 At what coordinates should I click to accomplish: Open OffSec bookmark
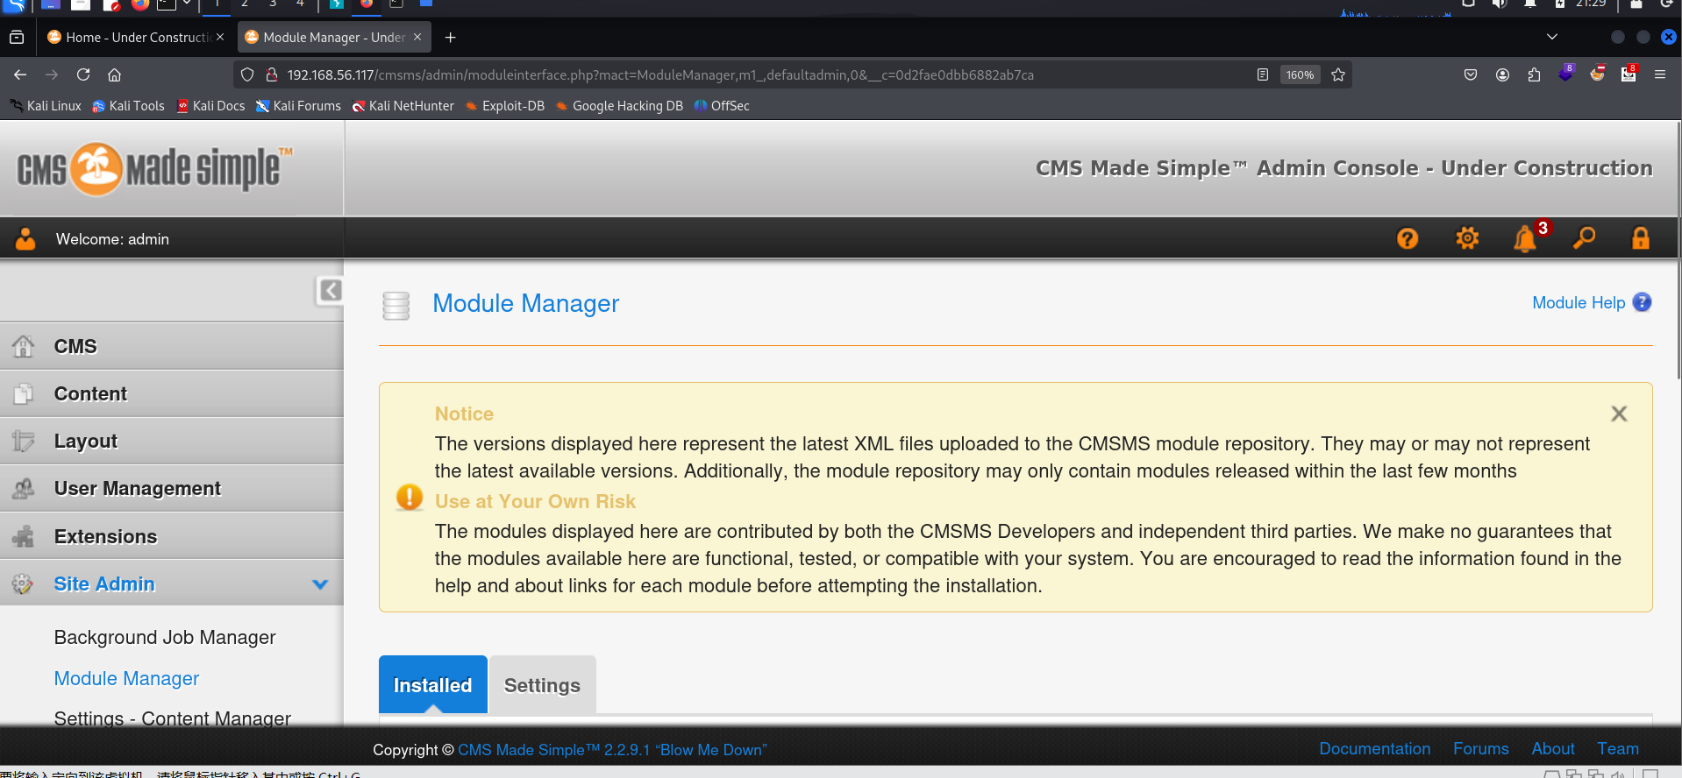click(722, 106)
